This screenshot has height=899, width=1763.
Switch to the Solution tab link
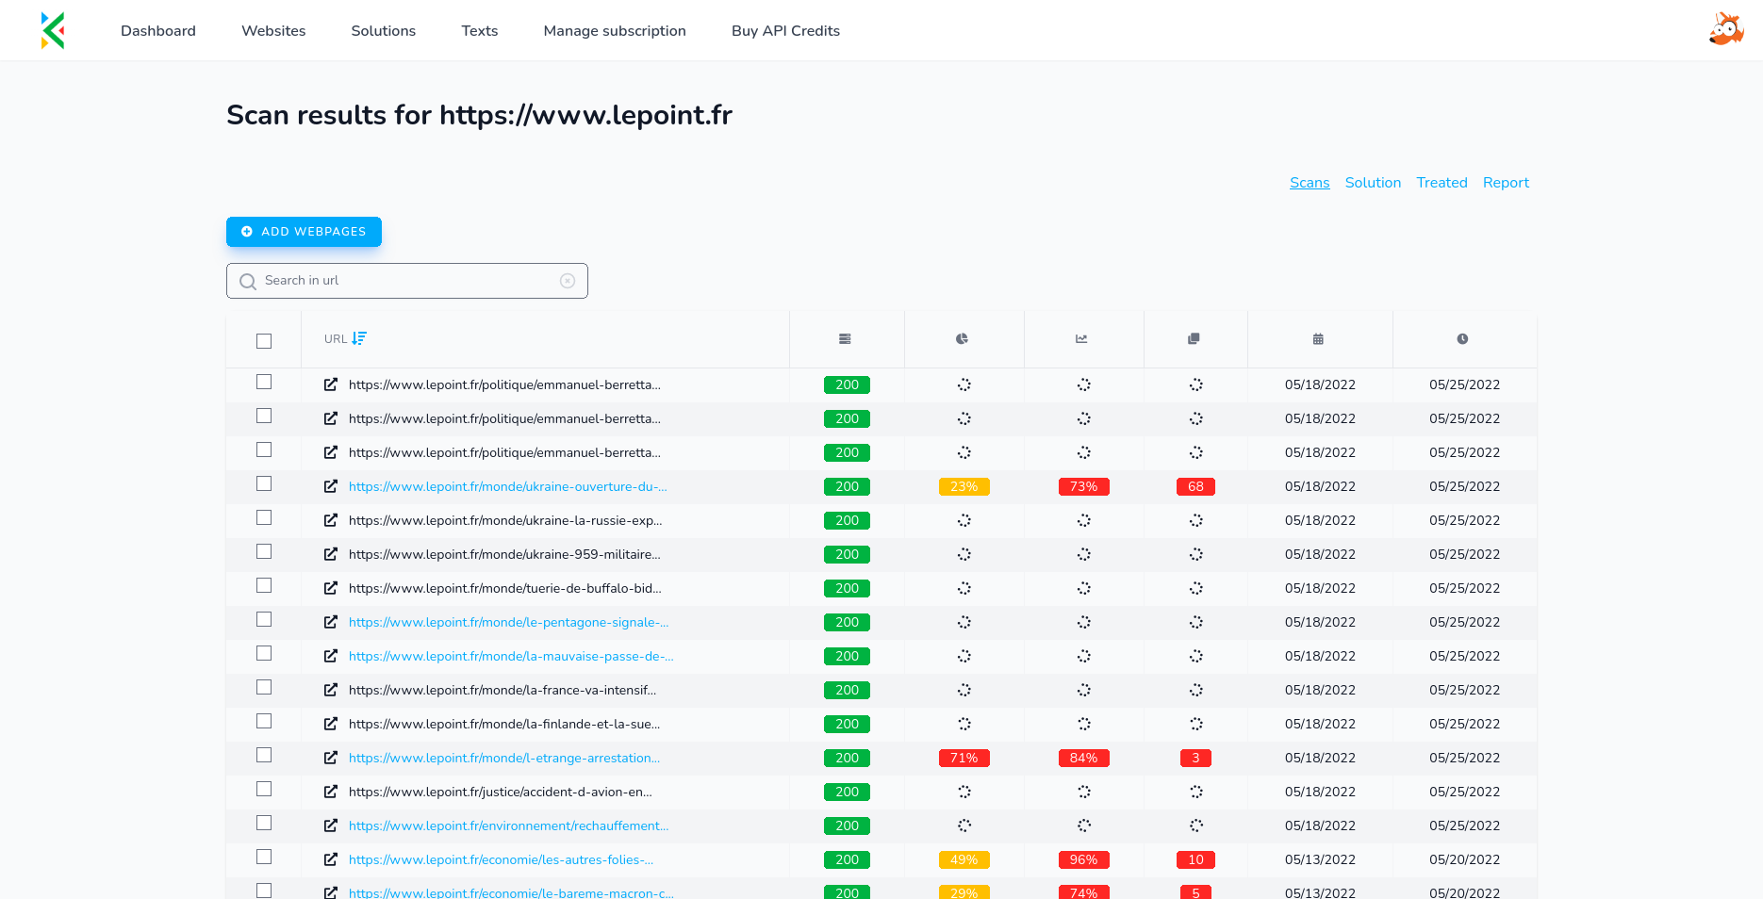point(1373,183)
